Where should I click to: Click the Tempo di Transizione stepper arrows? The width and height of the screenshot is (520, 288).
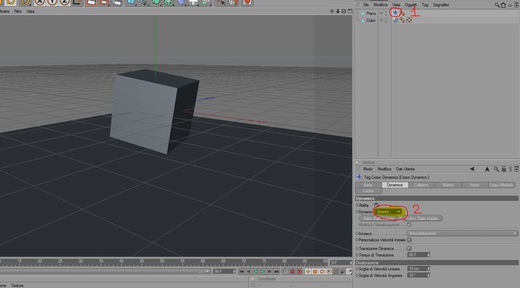(x=428, y=255)
